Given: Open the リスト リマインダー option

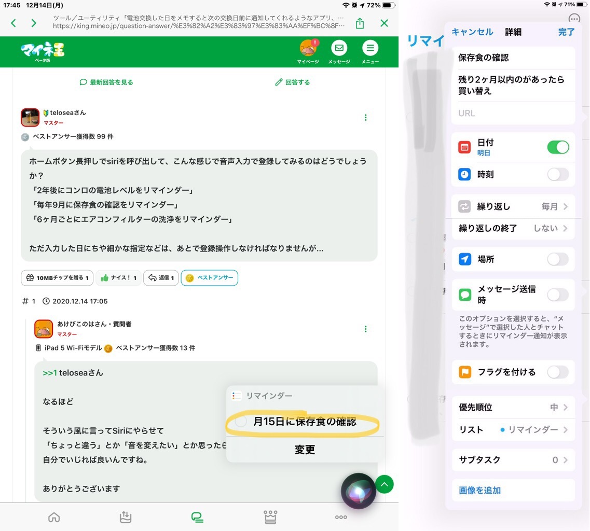Looking at the screenshot, I should [513, 429].
